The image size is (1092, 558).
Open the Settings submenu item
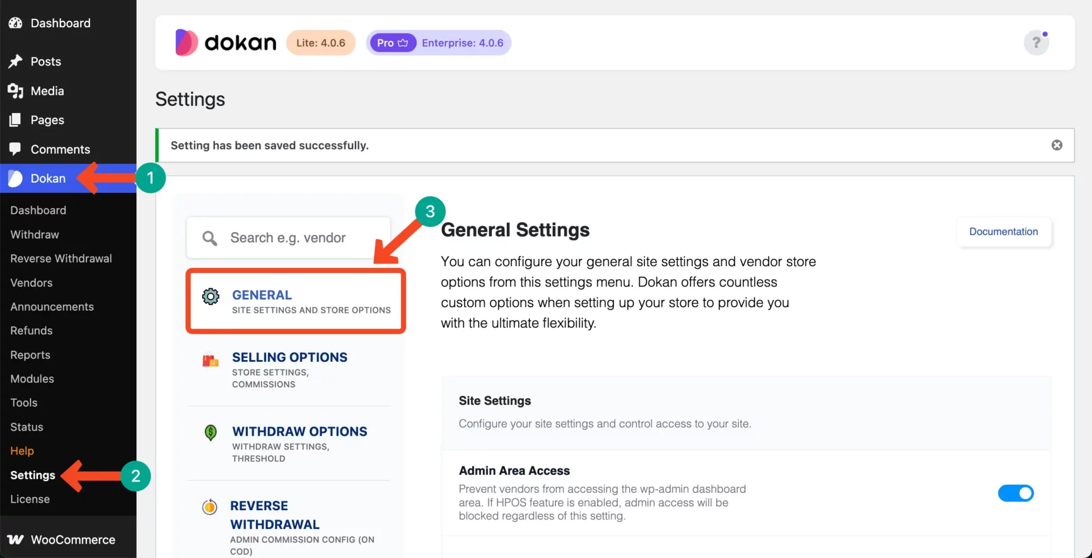point(32,475)
